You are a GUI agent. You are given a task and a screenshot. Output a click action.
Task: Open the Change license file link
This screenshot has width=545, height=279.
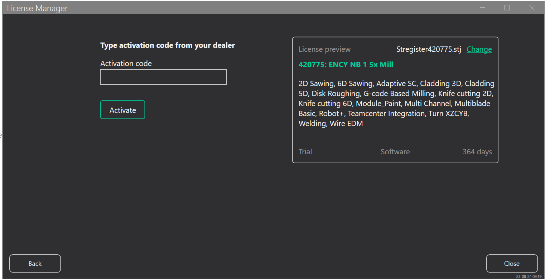click(479, 49)
